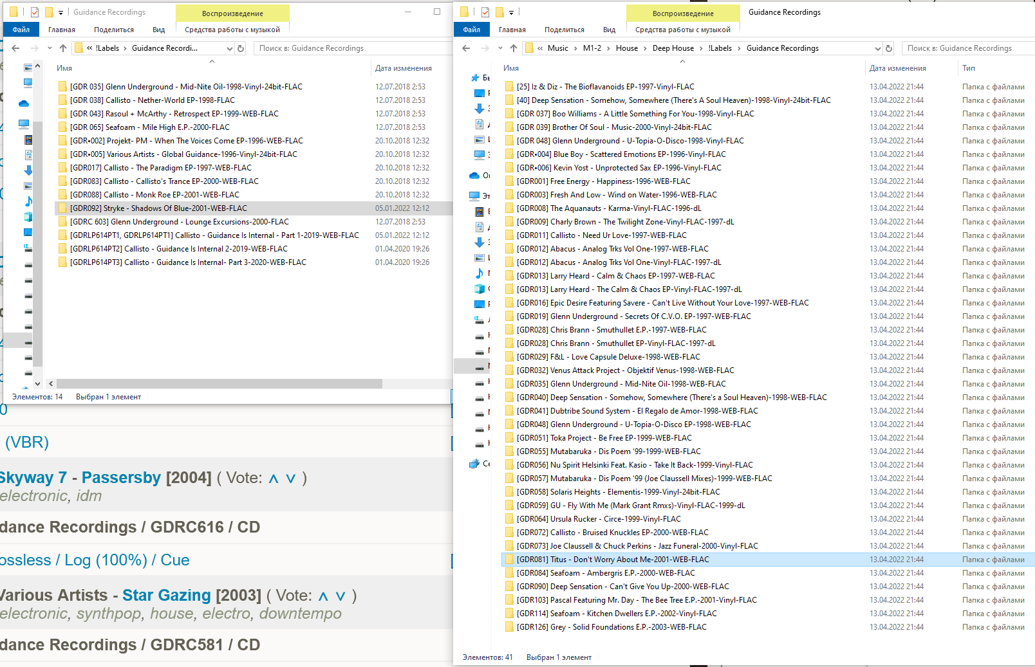The width and height of the screenshot is (1035, 667).
Task: Refresh the left Explorer window's address bar
Action: click(x=241, y=48)
